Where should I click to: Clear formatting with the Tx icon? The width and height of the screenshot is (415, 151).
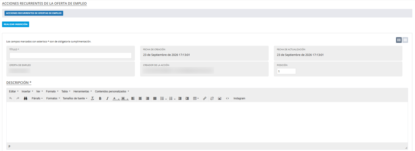tap(93, 98)
